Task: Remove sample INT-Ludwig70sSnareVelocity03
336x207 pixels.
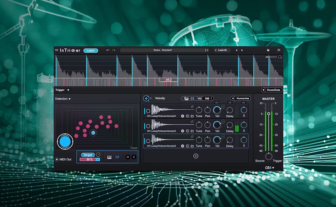Action: pos(183,131)
